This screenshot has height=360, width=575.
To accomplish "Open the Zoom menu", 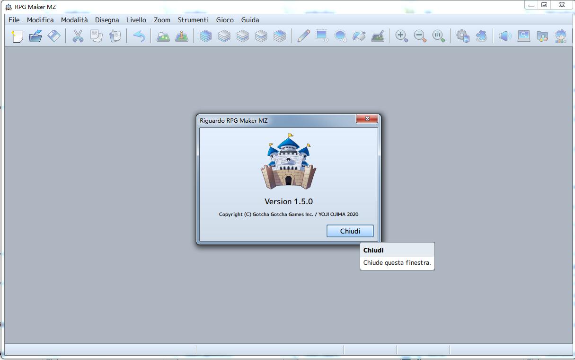I will coord(162,20).
